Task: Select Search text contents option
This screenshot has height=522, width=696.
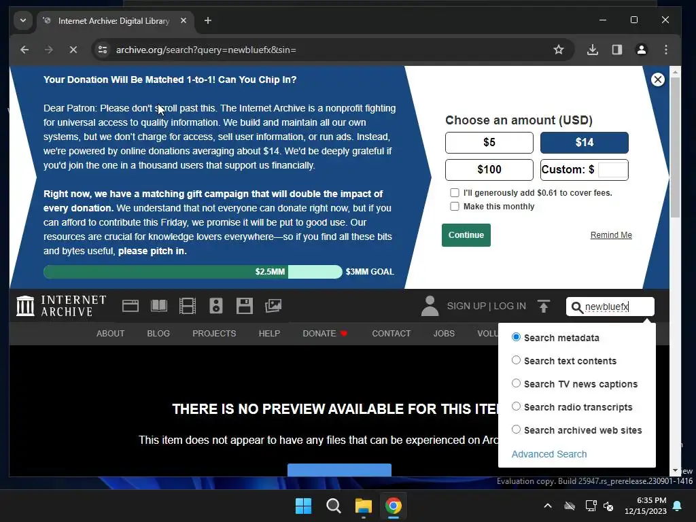Action: pos(516,360)
